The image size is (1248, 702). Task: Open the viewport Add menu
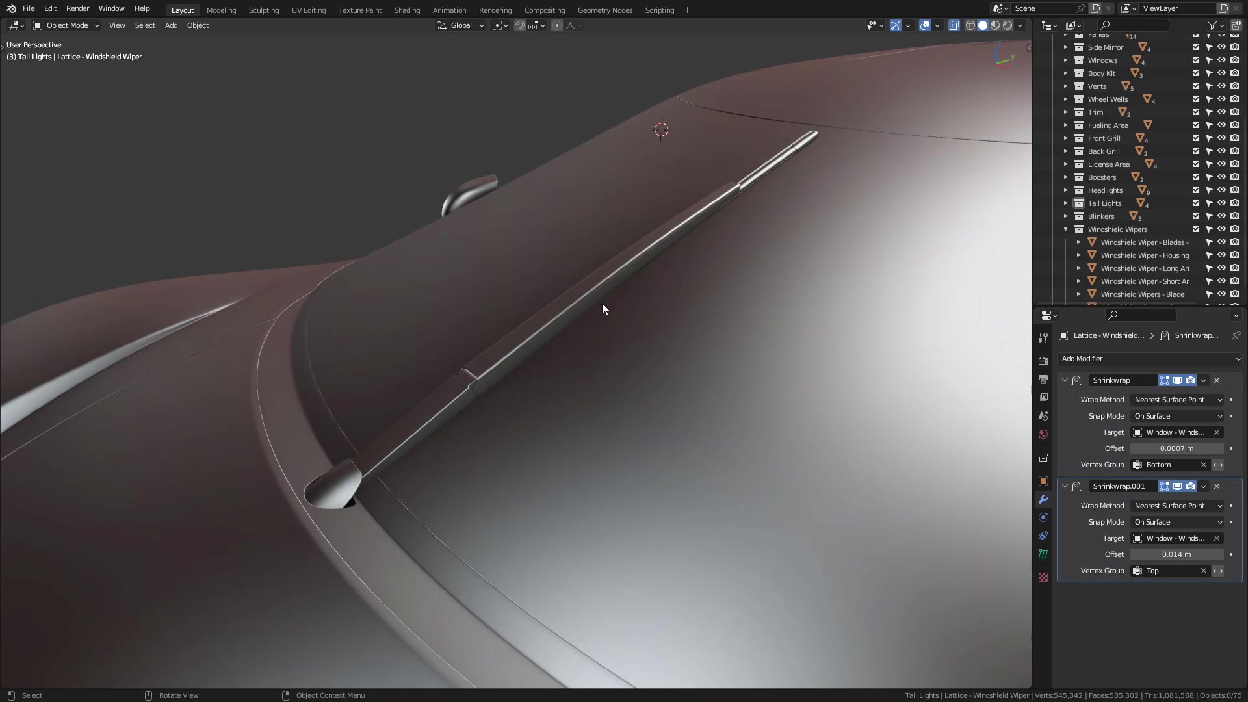(x=171, y=25)
